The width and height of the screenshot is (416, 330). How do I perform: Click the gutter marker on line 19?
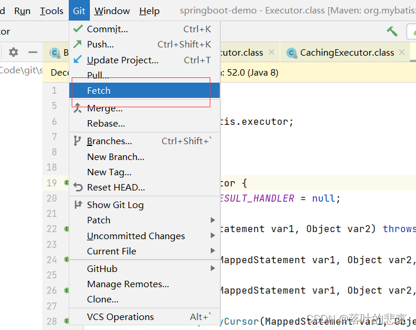66,183
